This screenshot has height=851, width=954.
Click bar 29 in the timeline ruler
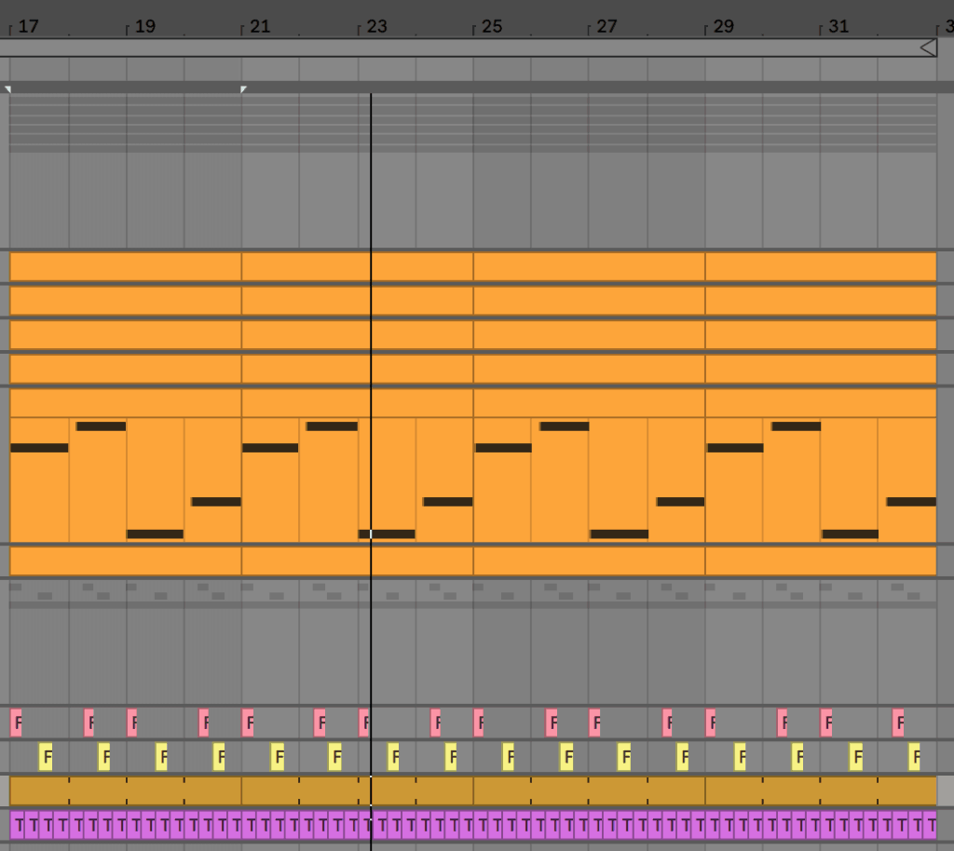pos(723,26)
